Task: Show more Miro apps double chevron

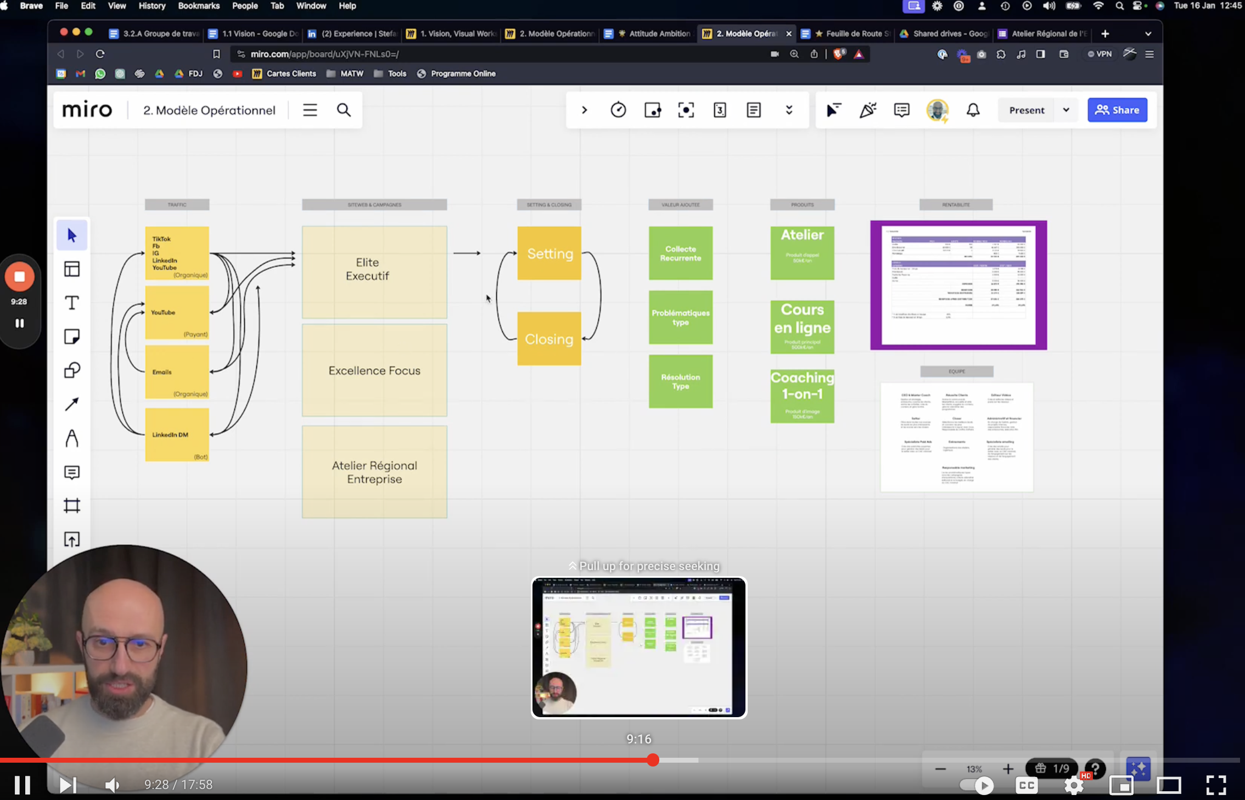Action: point(789,110)
